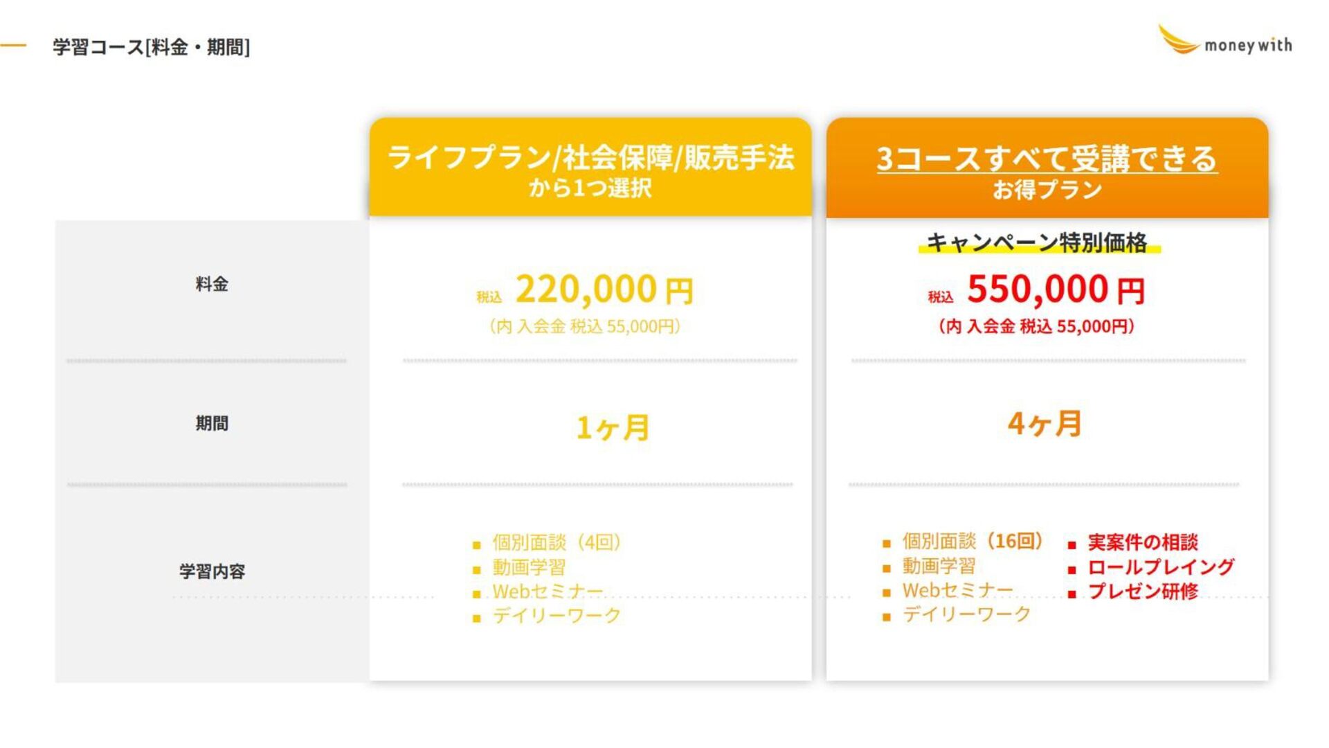Click the red 実案件の相談 bullet item
This screenshot has height=748, width=1329.
point(1143,542)
